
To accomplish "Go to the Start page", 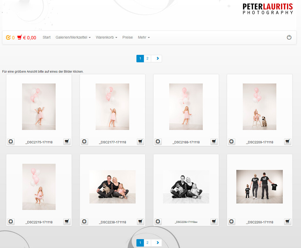I will point(46,37).
